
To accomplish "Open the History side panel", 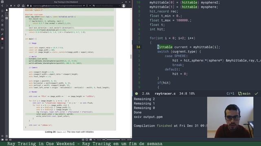I will tap(2, 20).
